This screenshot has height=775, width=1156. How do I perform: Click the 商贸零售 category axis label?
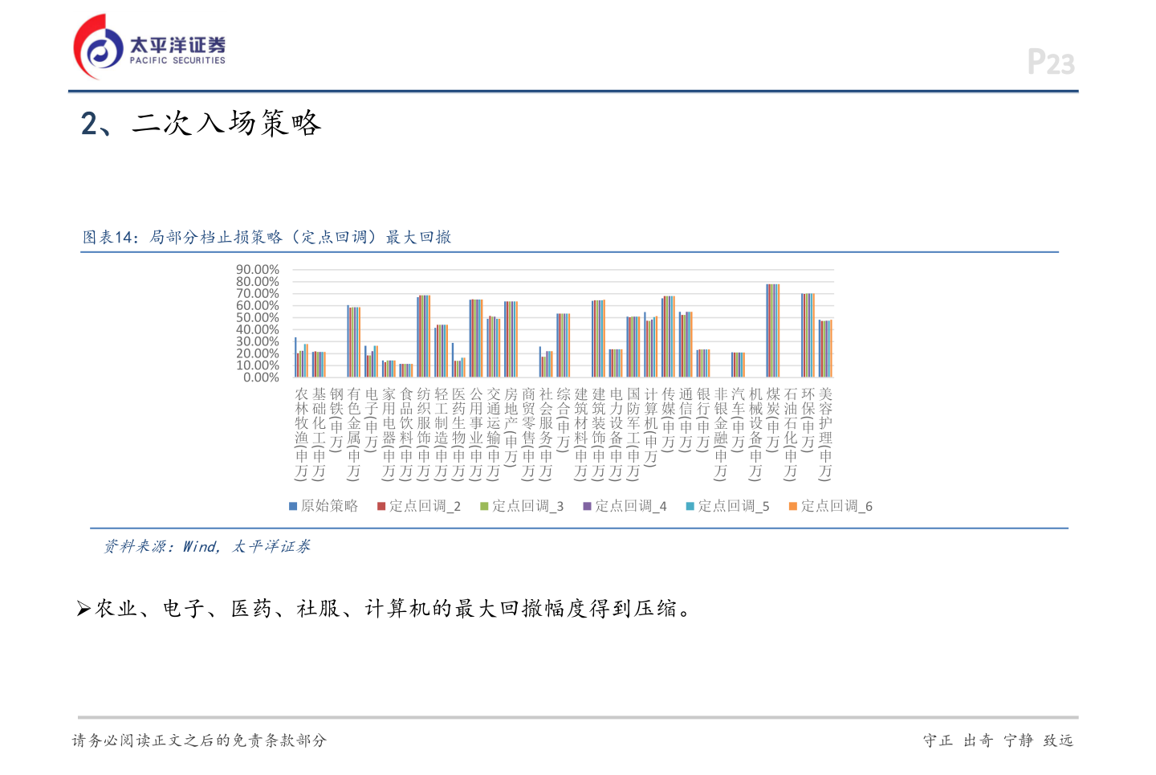pos(529,434)
